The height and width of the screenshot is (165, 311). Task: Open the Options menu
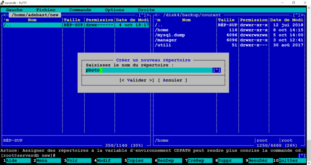pyautogui.click(x=114, y=10)
